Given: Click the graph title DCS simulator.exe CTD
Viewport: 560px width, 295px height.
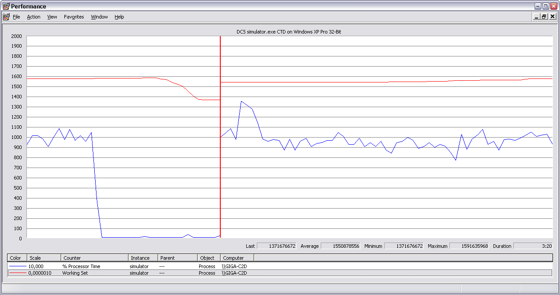Looking at the screenshot, I should (x=289, y=32).
